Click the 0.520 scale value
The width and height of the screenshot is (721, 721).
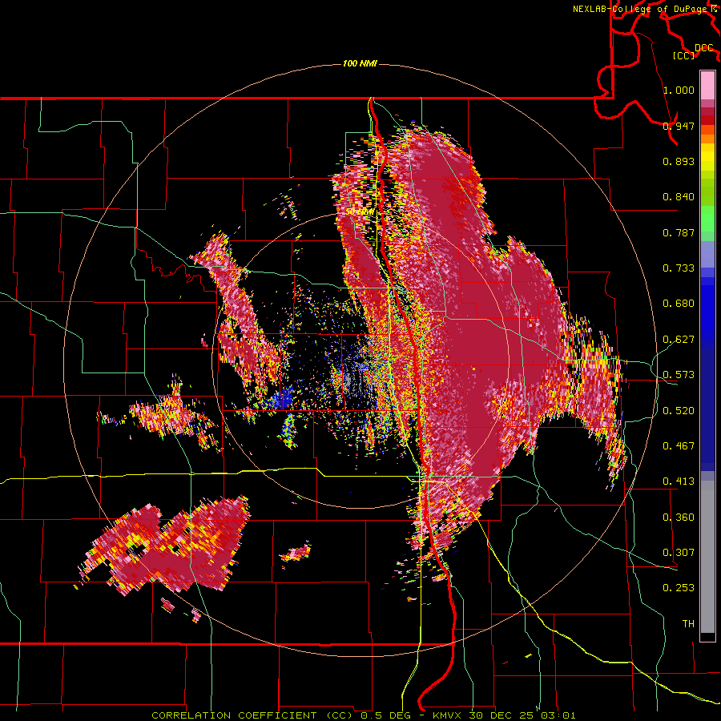point(679,410)
